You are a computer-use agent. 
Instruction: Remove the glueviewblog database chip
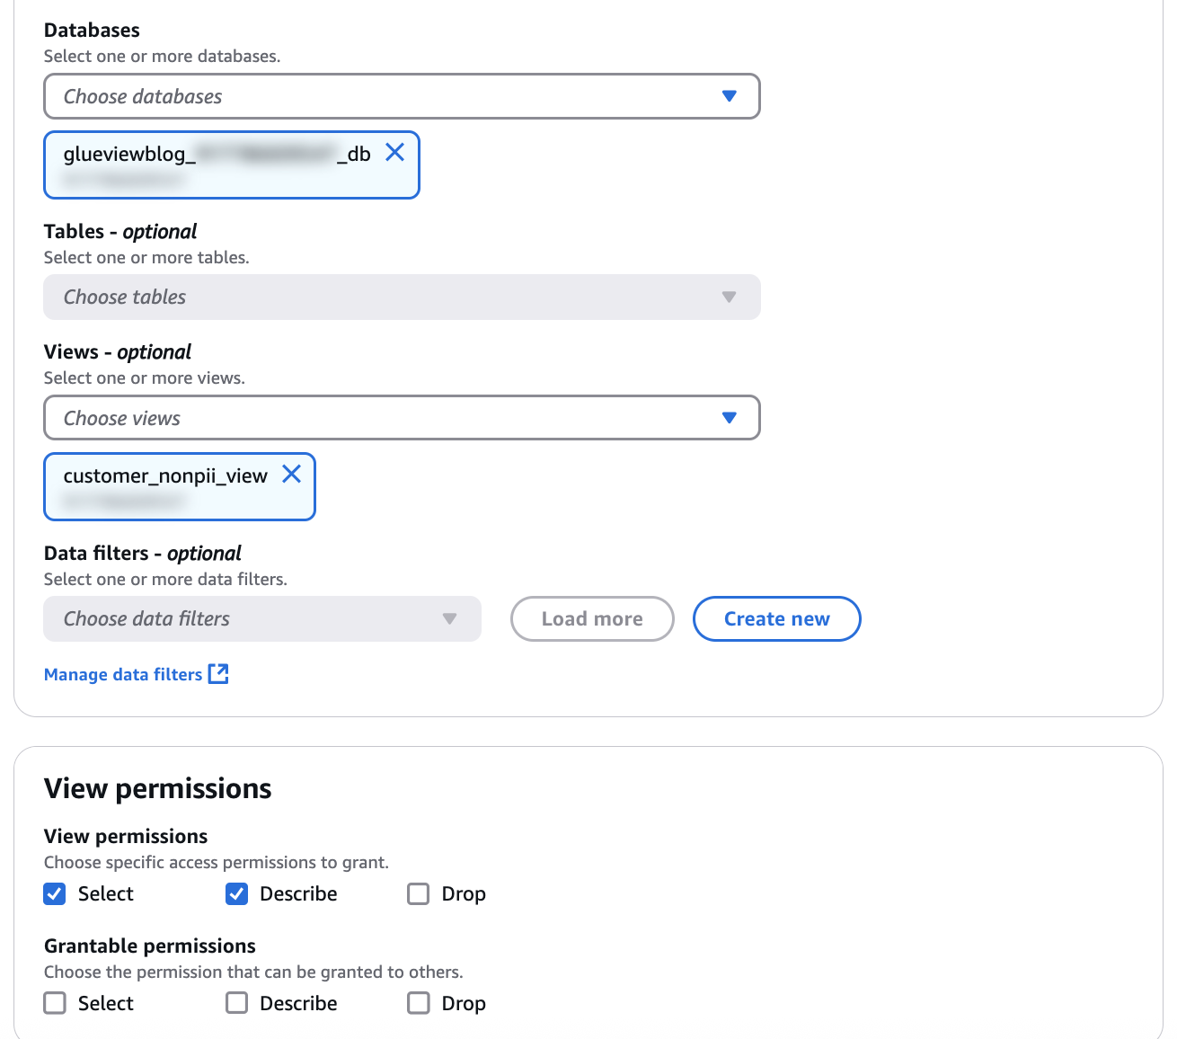pos(394,153)
